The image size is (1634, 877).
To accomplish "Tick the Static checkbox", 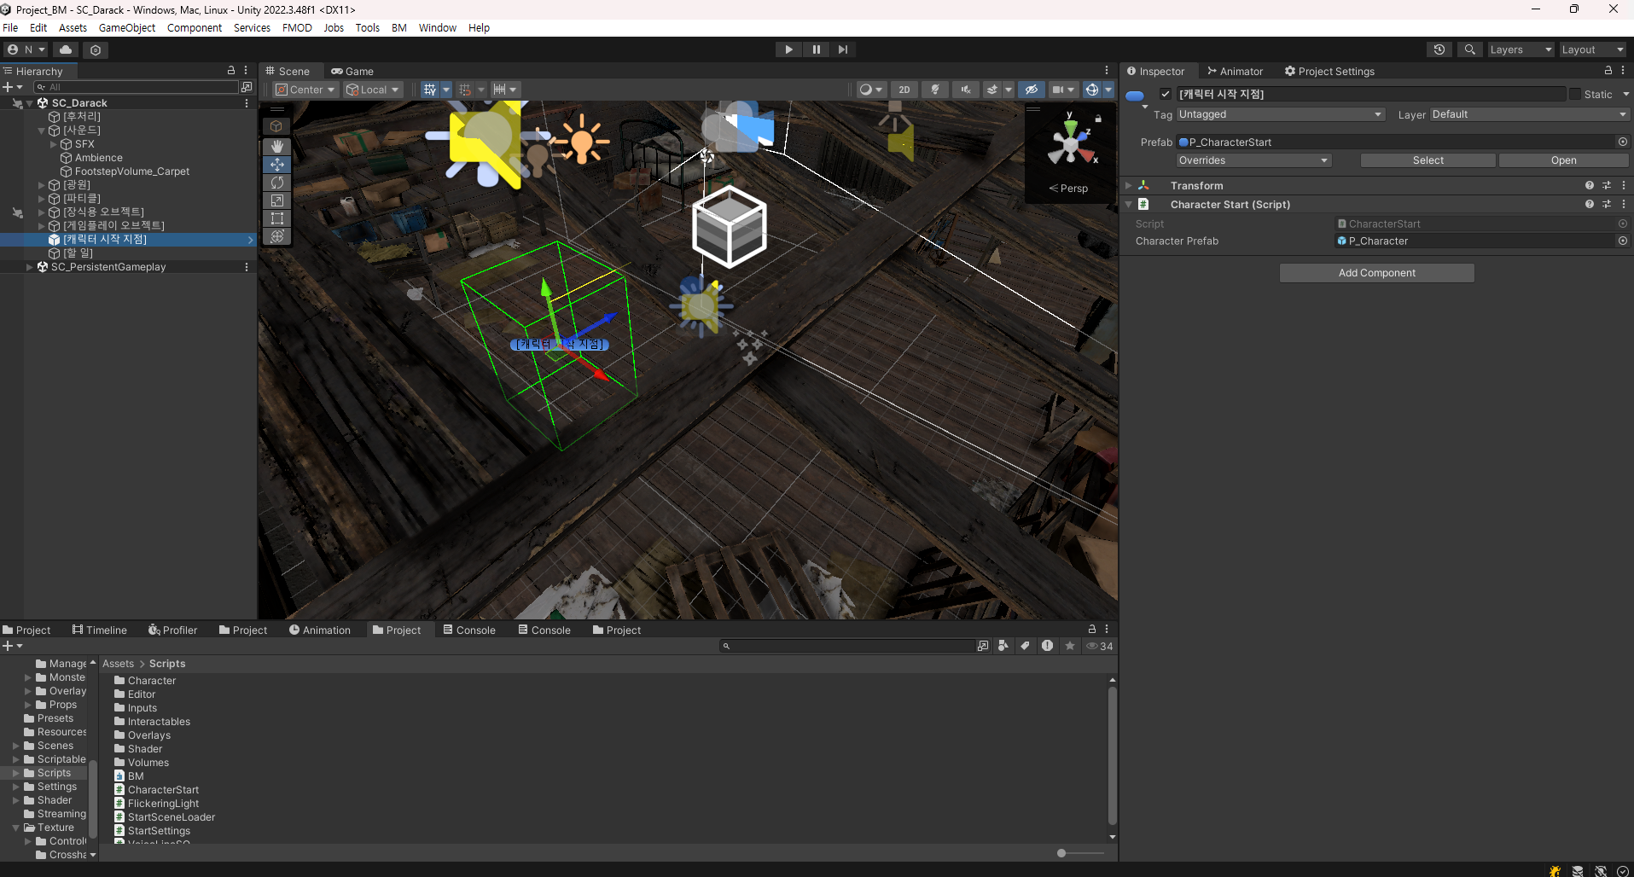I will (1575, 94).
